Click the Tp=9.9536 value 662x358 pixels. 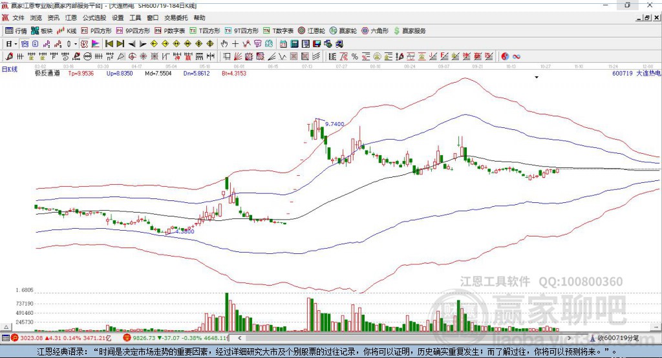tap(81, 73)
